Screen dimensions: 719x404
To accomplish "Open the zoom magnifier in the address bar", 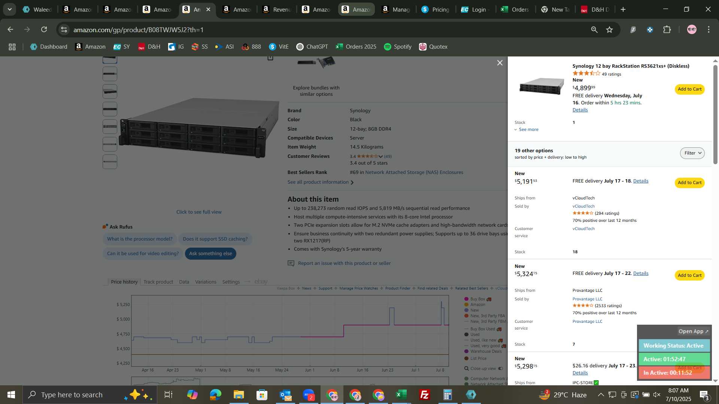I will [x=594, y=30].
